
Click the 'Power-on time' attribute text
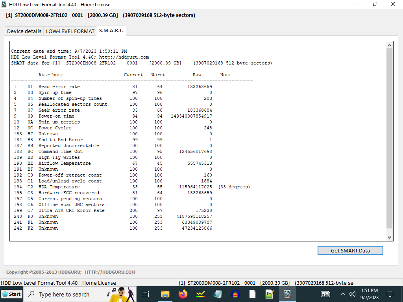[56, 116]
